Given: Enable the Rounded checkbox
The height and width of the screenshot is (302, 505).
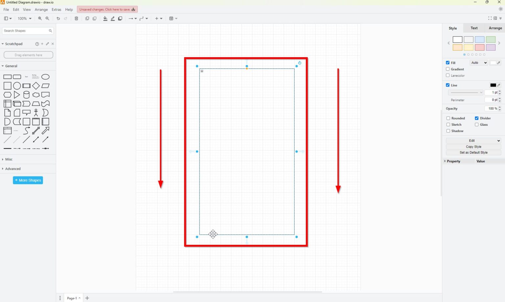Looking at the screenshot, I should (x=448, y=118).
